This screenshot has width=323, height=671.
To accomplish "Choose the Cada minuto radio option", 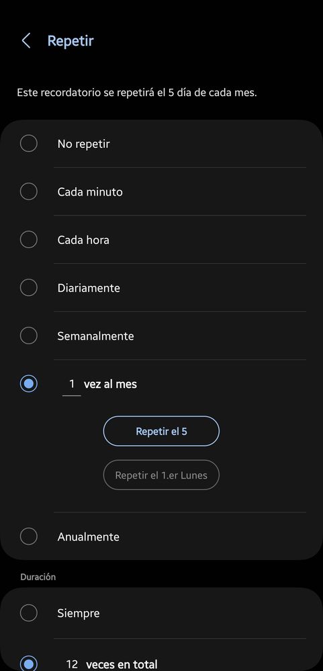I will point(29,192).
